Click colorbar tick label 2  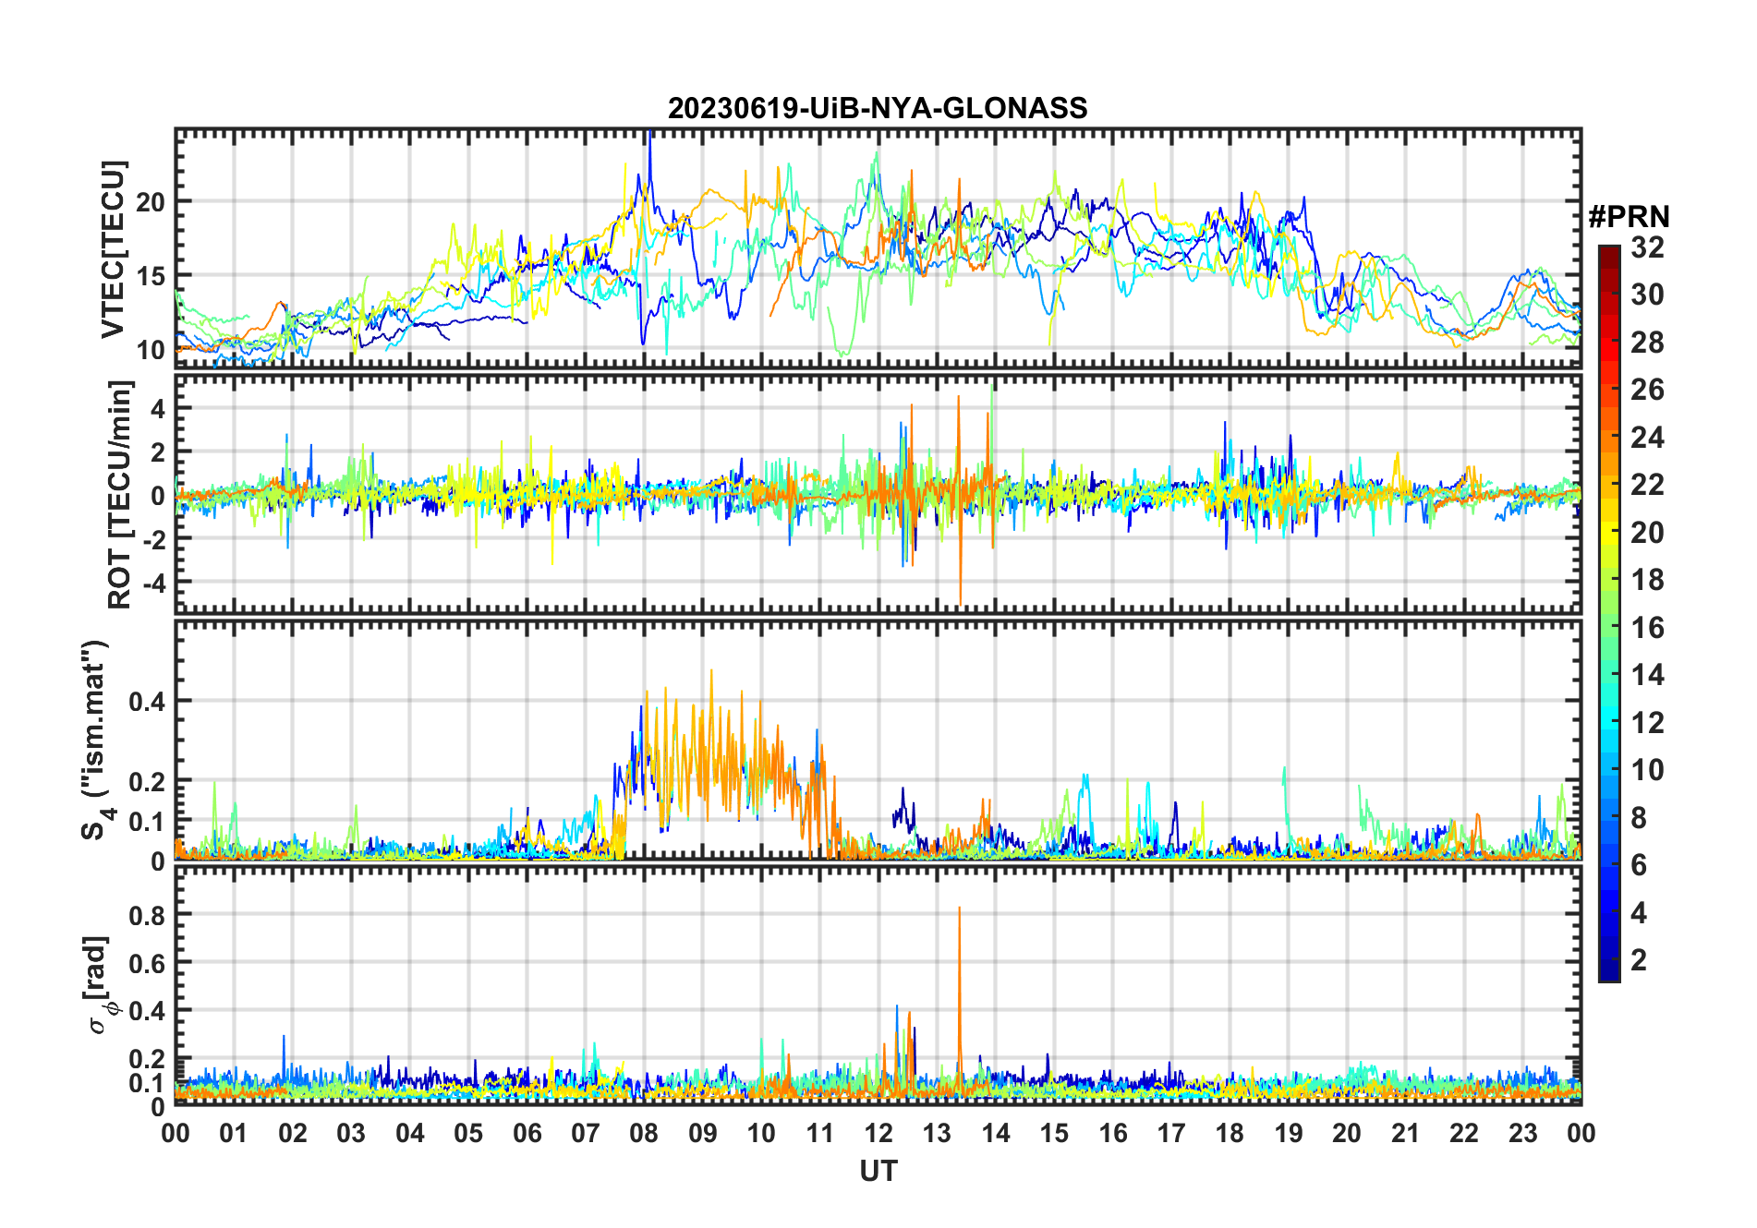point(1639,960)
